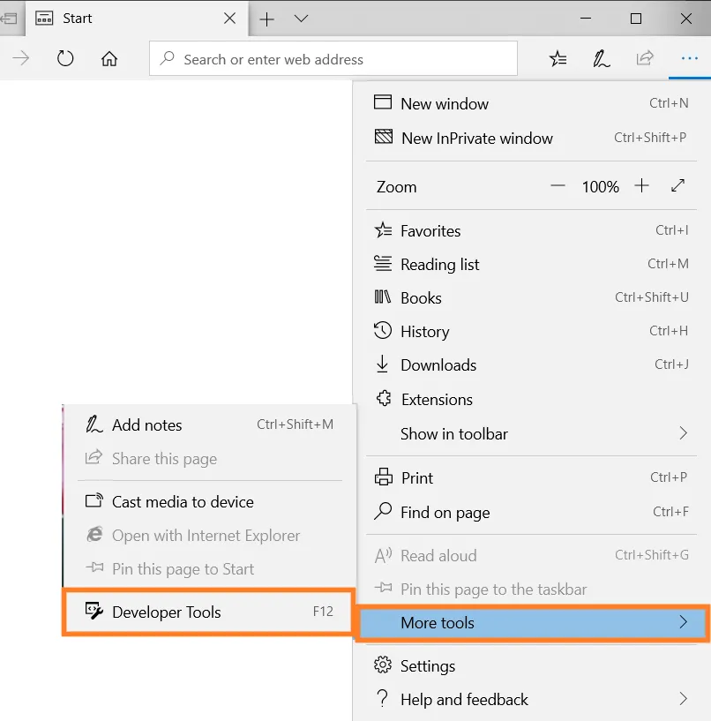Close the Start tab
This screenshot has height=721, width=711.
pos(229,19)
